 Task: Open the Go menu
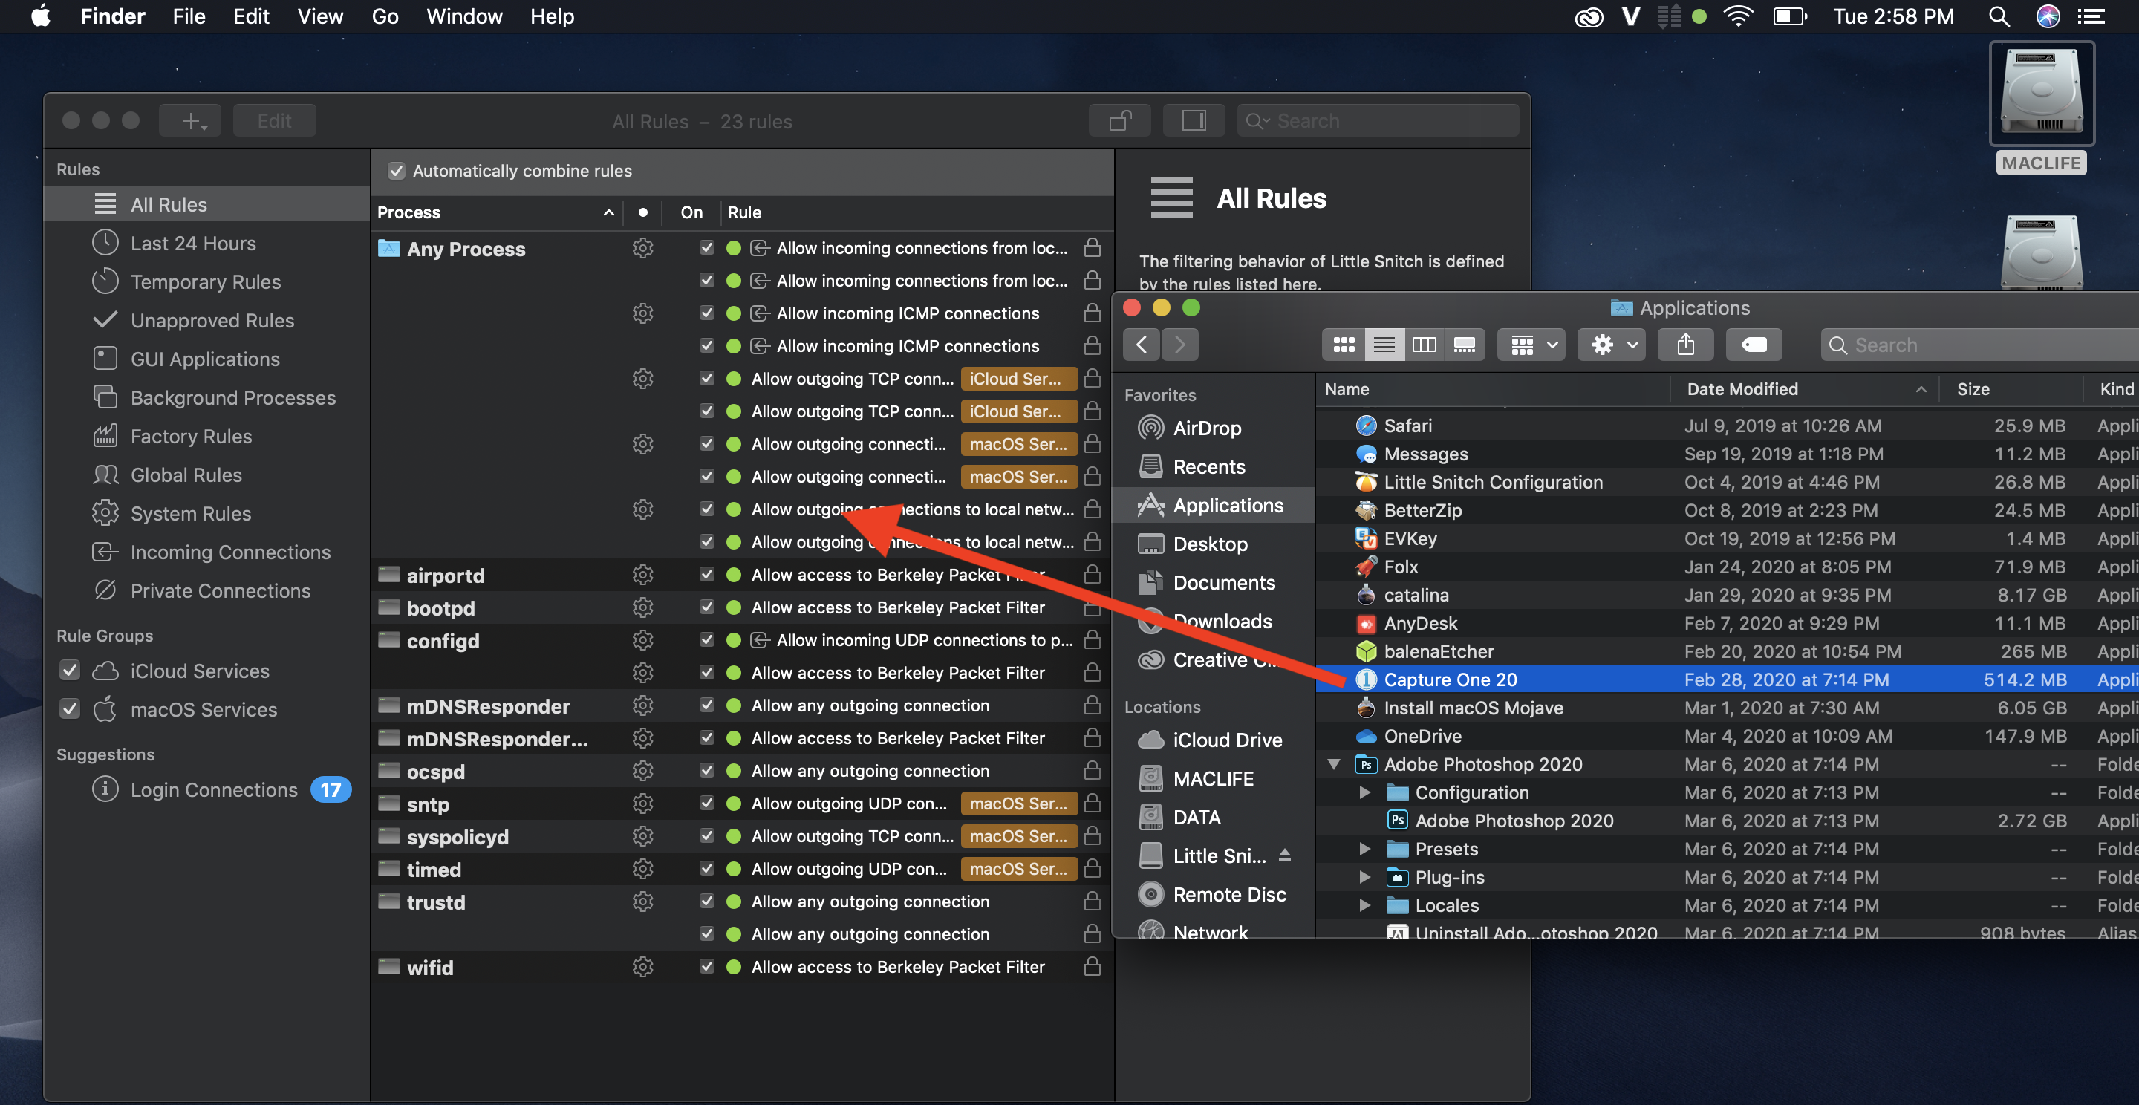tap(385, 16)
